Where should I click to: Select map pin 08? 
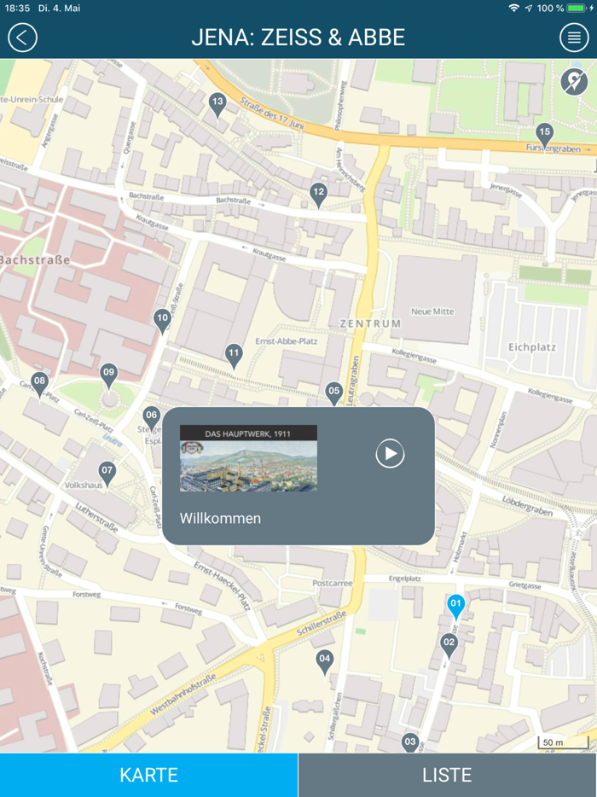coord(39,385)
